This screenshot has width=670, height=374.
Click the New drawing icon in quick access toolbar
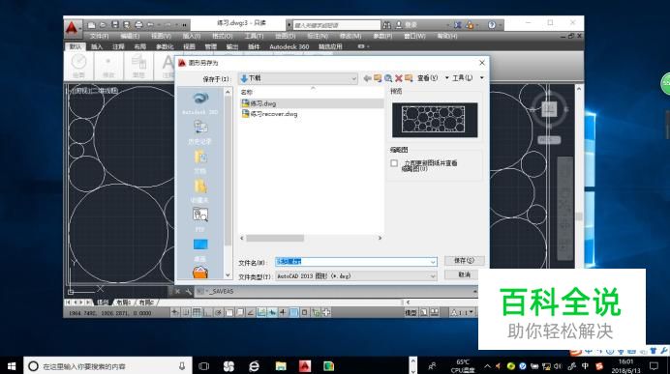91,25
